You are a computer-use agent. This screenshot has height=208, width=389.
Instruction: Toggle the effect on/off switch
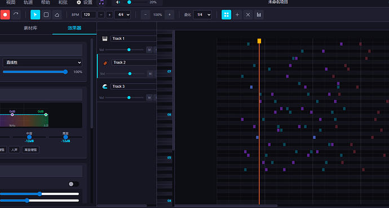(74, 184)
